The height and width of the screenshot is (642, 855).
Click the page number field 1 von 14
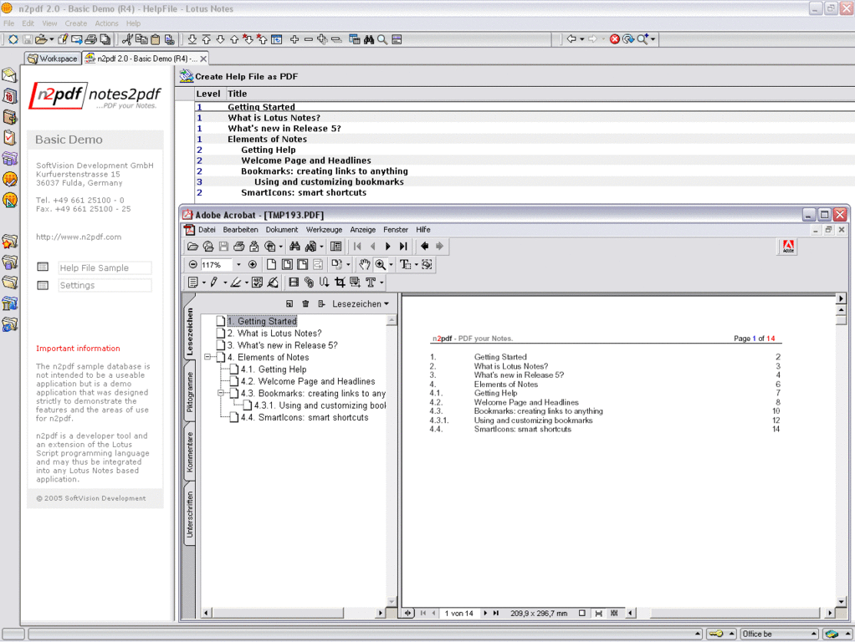tap(459, 614)
